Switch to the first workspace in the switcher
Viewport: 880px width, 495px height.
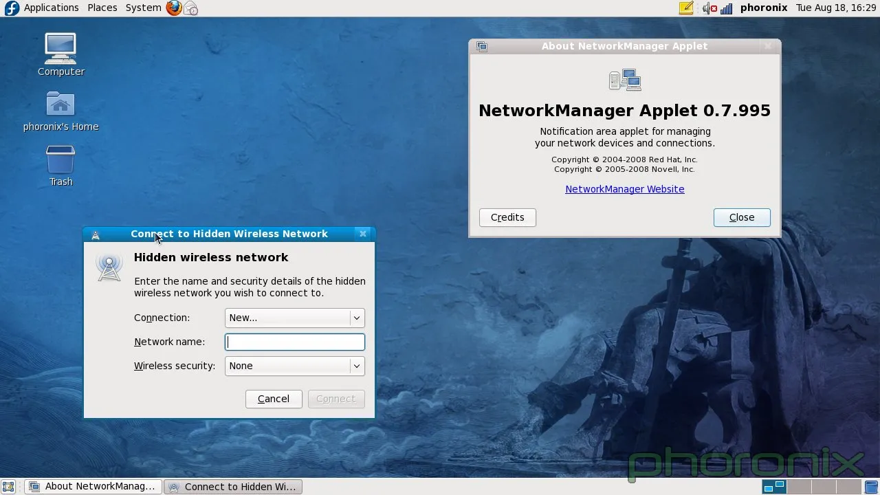[774, 487]
